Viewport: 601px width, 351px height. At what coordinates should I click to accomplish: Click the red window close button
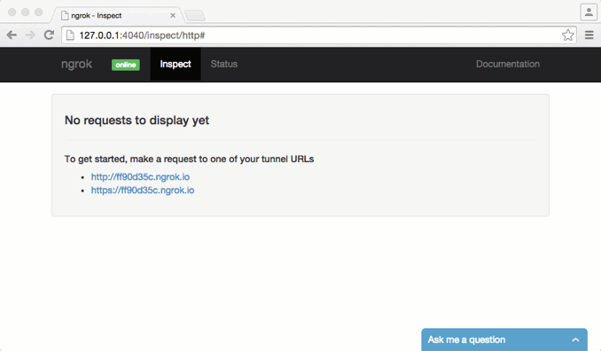[12, 12]
